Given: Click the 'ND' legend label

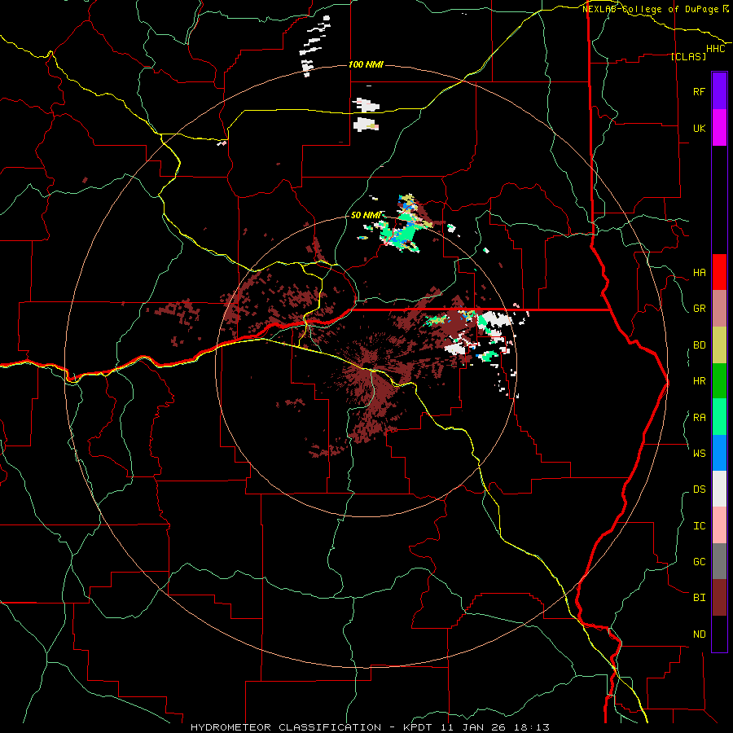Looking at the screenshot, I should tap(699, 634).
